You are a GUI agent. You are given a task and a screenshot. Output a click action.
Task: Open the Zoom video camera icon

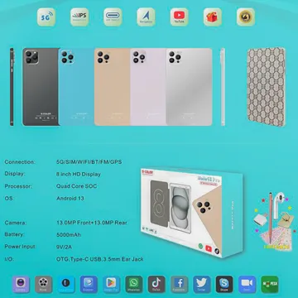point(247,284)
